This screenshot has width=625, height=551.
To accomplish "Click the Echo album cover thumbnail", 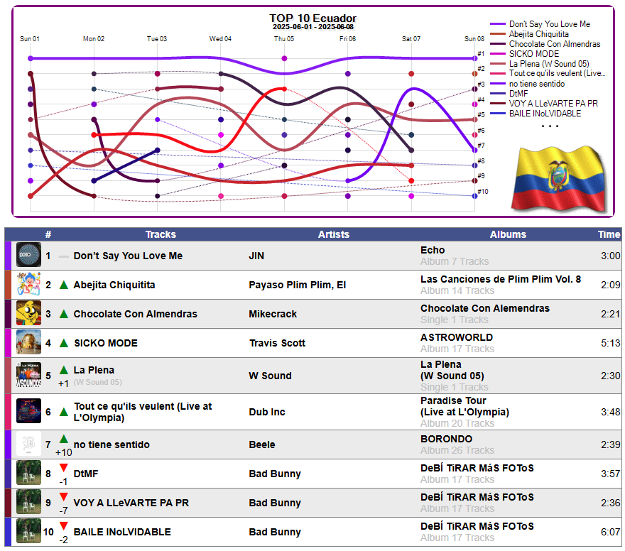I will click(x=28, y=255).
